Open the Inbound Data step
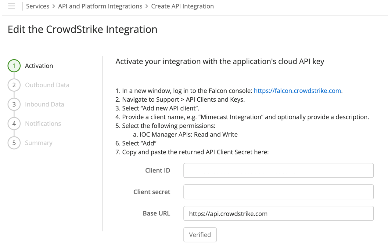 (44, 104)
